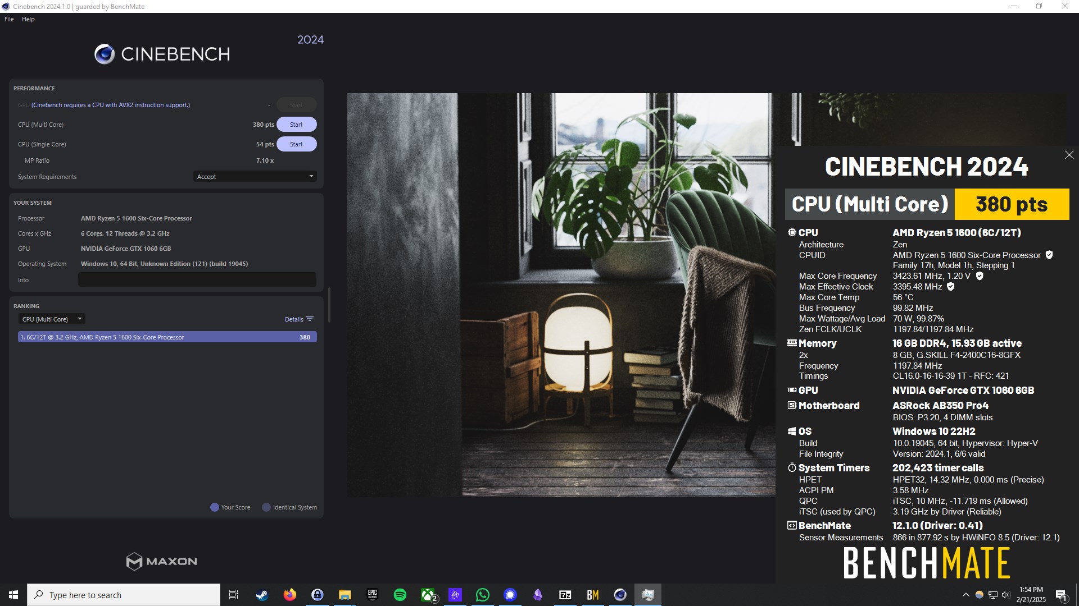Image resolution: width=1079 pixels, height=606 pixels.
Task: Start the CPU Multi Core benchmark
Action: click(296, 125)
